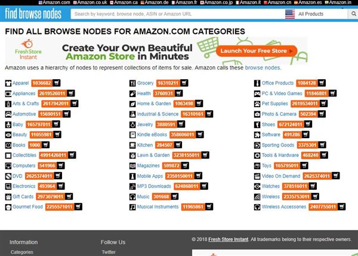Click the Jewelry ring icon
This screenshot has width=358, height=256.
click(132, 124)
